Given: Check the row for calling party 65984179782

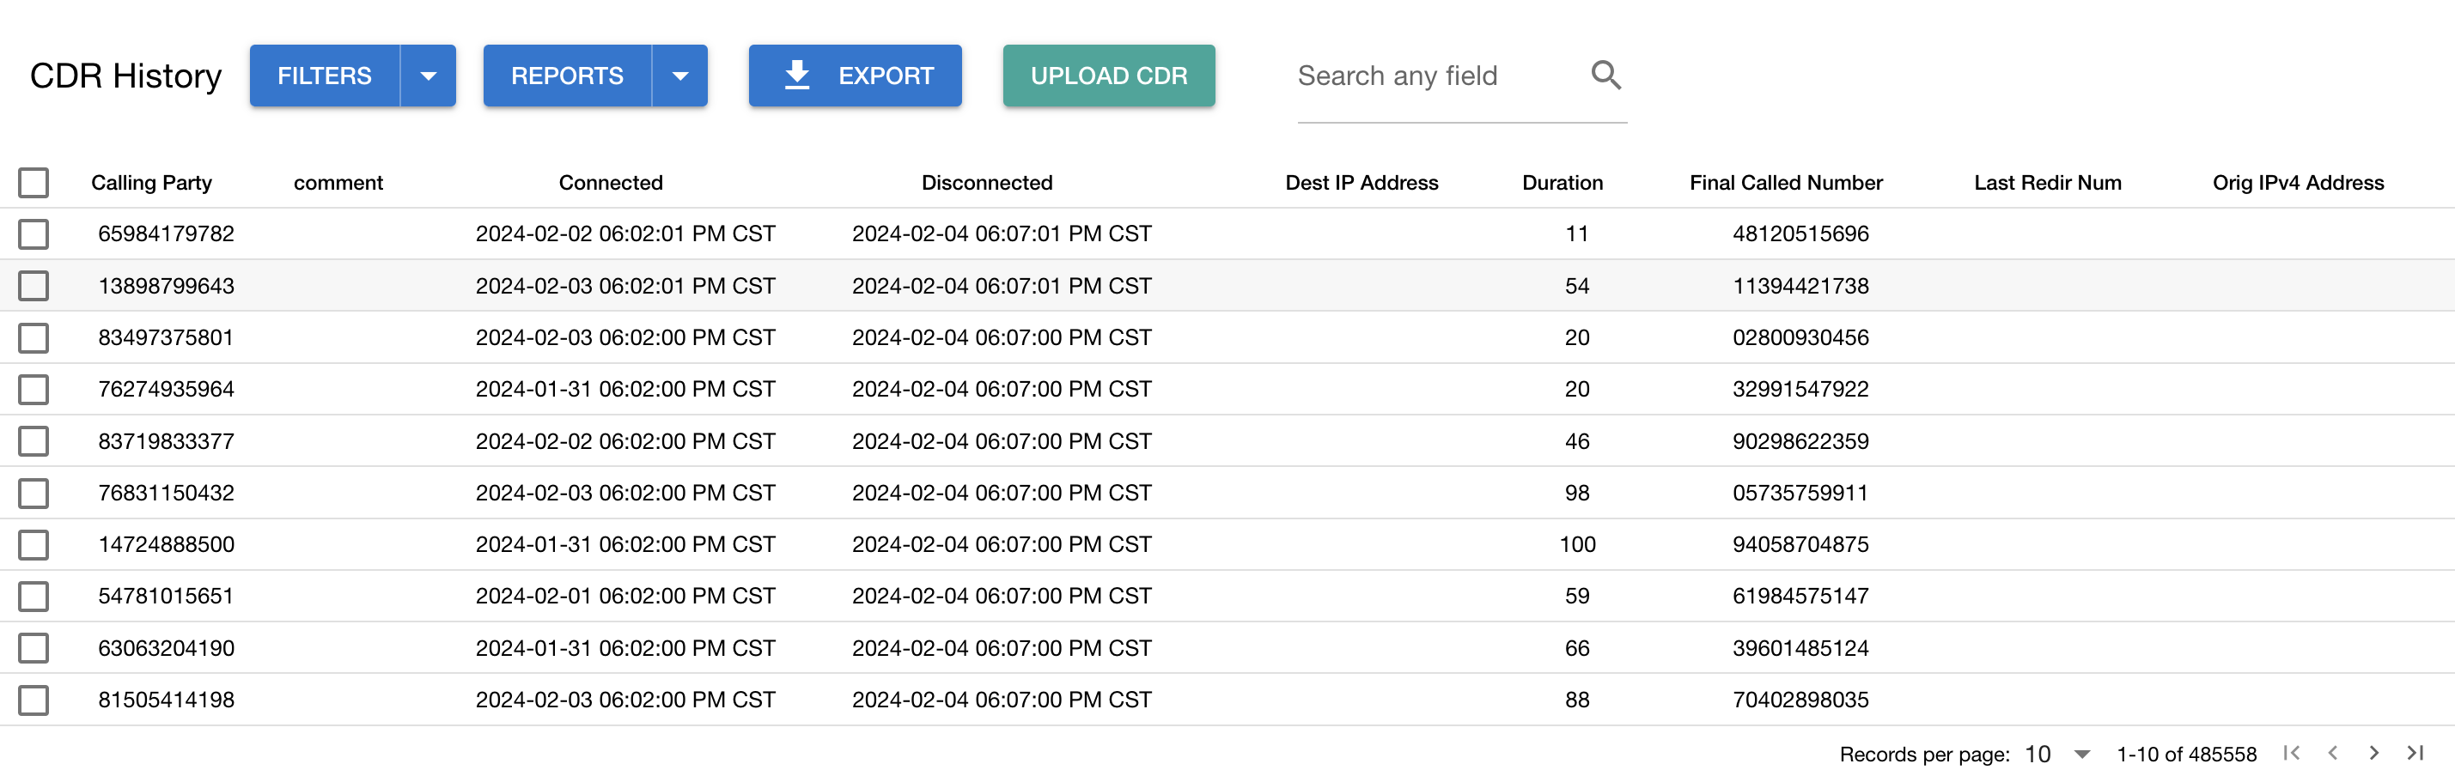Looking at the screenshot, I should pos(34,233).
